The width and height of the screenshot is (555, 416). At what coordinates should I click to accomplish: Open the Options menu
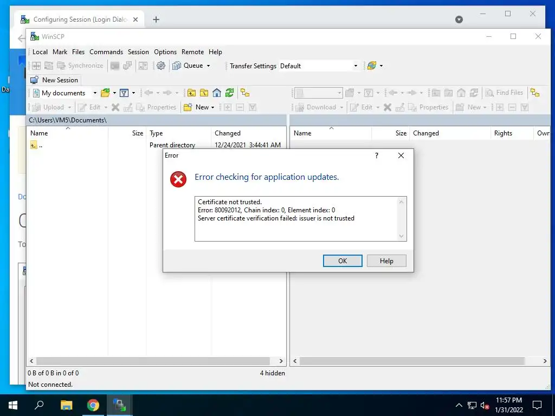165,52
